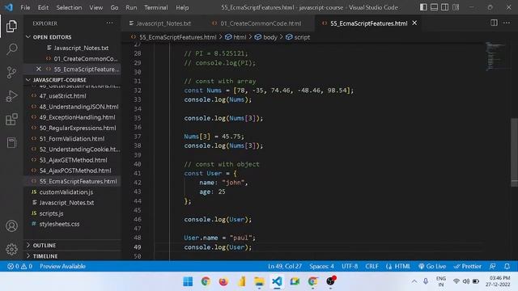
Task: Open the Explorer view in activity bar
Action: [11, 26]
